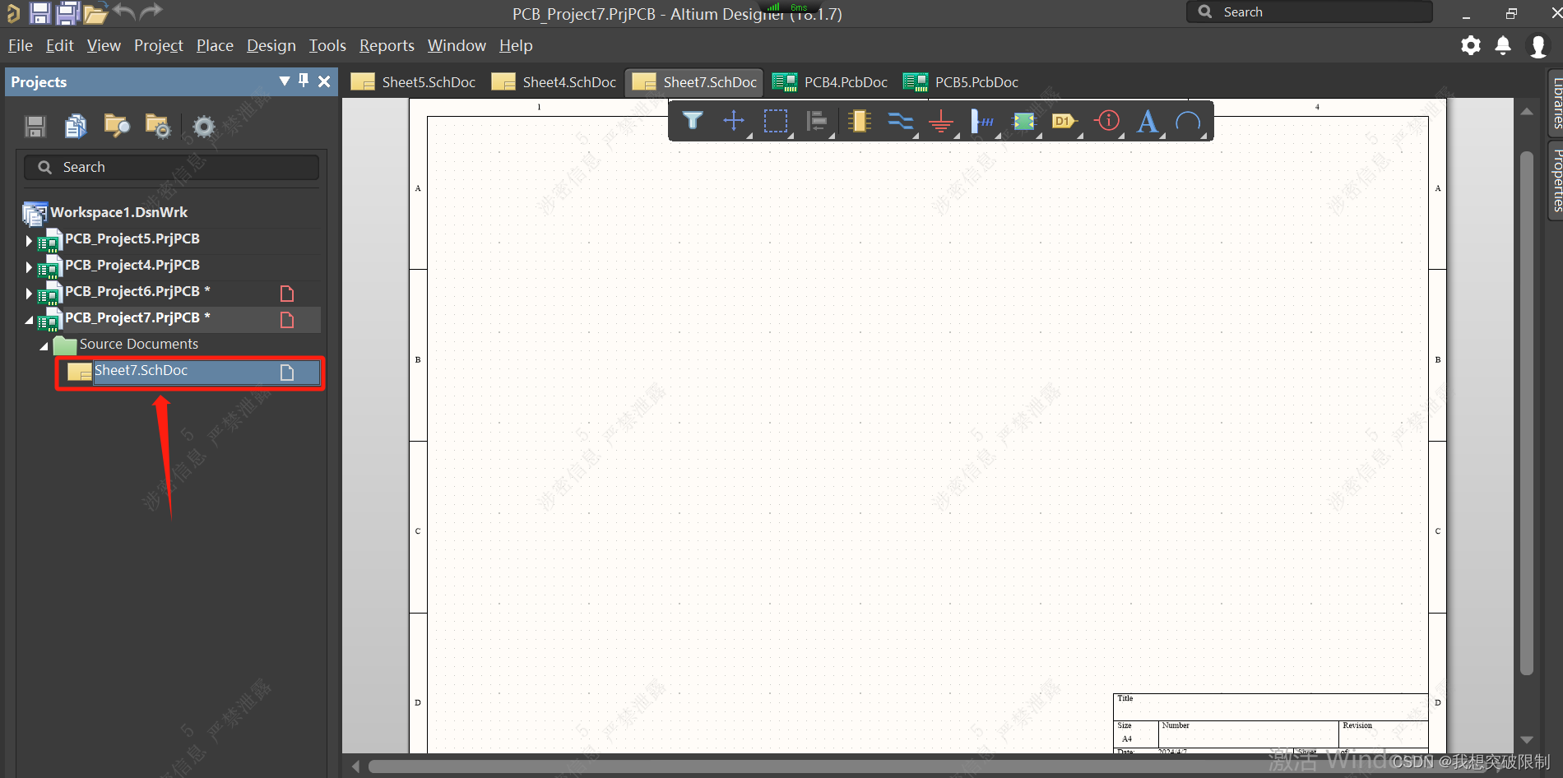Screen dimensions: 1563x778
Task: Pick the rectangular selection tool
Action: pyautogui.click(x=775, y=121)
